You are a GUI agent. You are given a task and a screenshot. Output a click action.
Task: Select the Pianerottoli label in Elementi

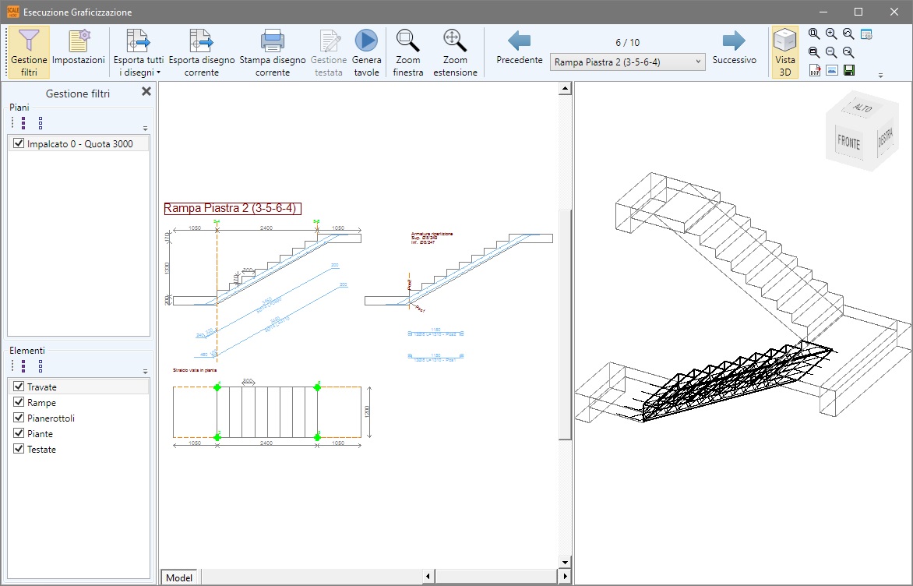tap(51, 418)
